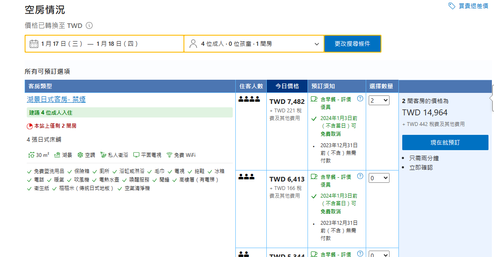Click green checkmark in TWD 7,482 cancellation row
This screenshot has height=257, width=494.
(314, 119)
